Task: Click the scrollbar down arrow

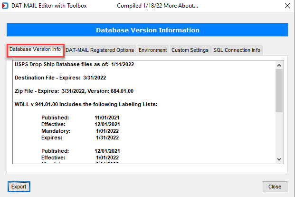Action: point(279,159)
